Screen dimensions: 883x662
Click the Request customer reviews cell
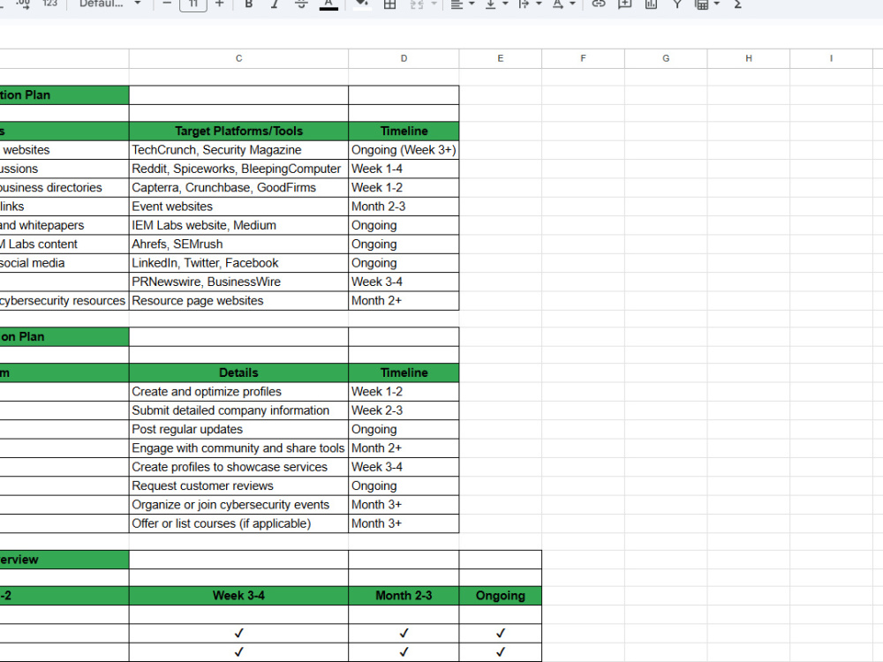pyautogui.click(x=238, y=485)
